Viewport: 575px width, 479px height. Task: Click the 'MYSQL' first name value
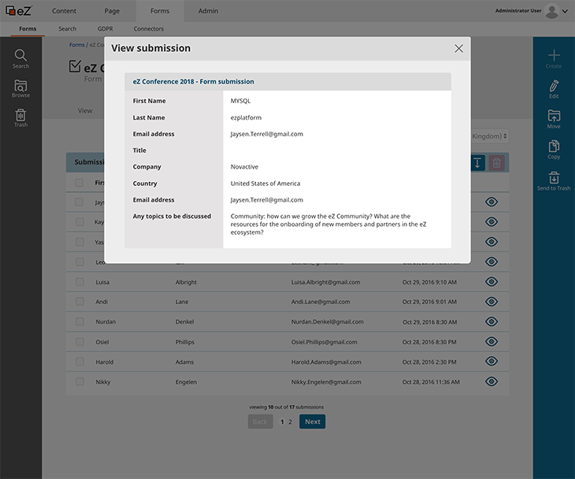tap(240, 101)
